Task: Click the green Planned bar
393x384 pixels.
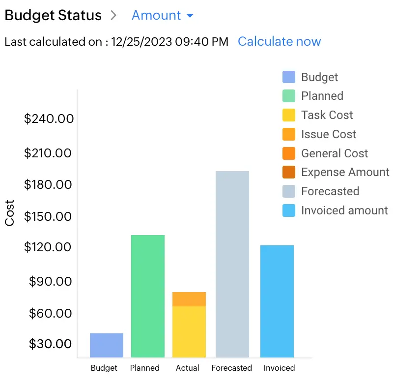Action: 148,296
